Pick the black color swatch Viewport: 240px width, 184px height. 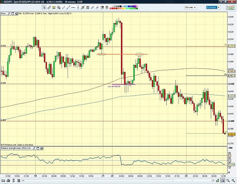(121, 6)
